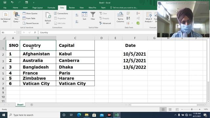Open the Nitro Pro tab
Image resolution: width=210 pixels, height=118 pixels.
(x=92, y=8)
